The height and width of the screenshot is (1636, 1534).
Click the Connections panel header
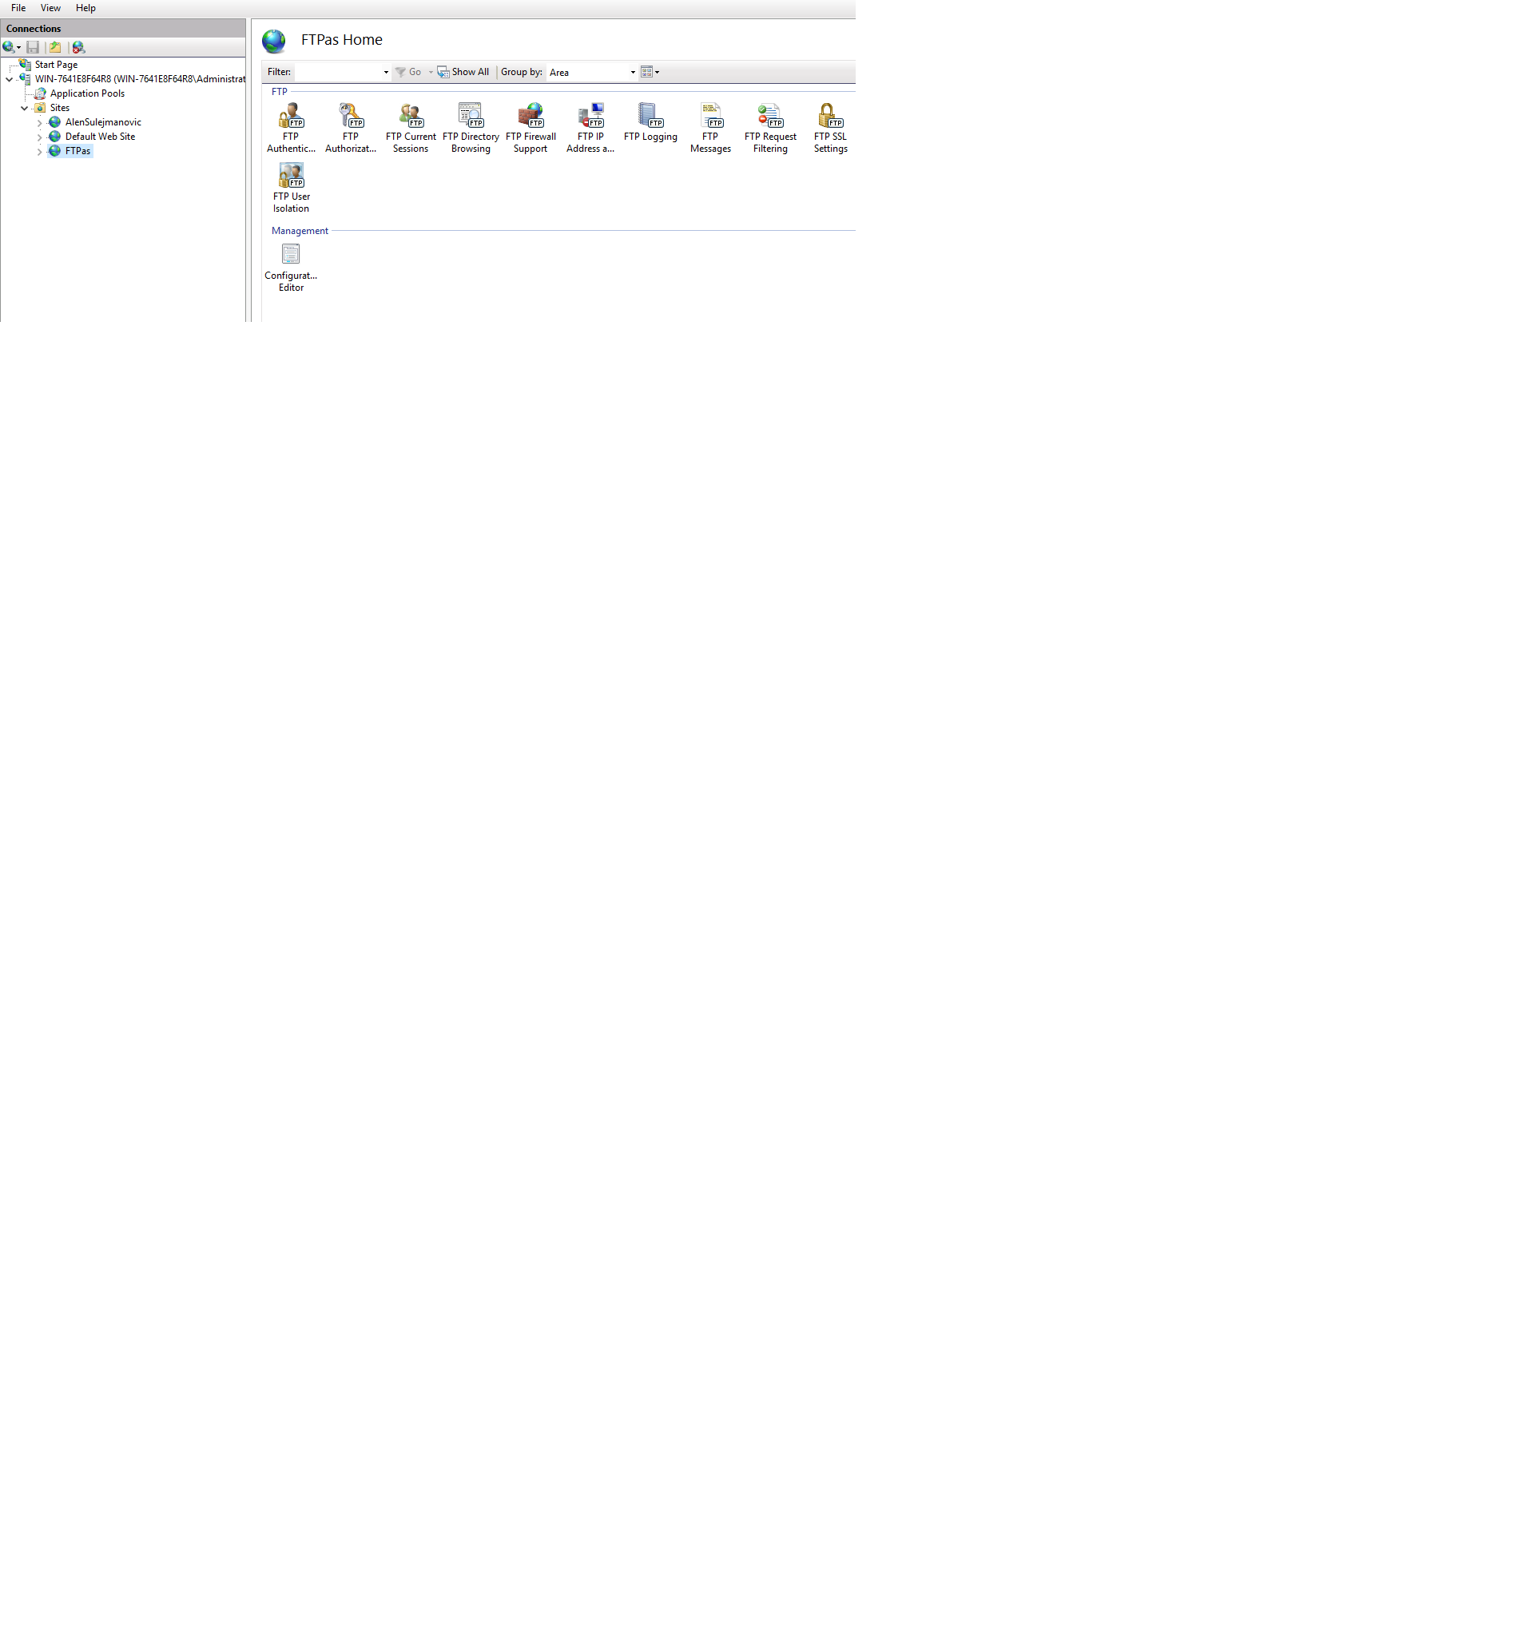pos(124,29)
